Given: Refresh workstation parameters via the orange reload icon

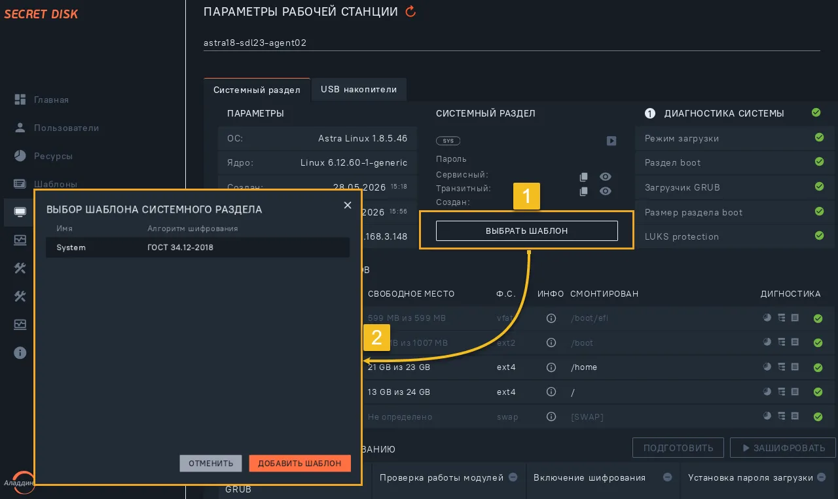Looking at the screenshot, I should point(411,11).
